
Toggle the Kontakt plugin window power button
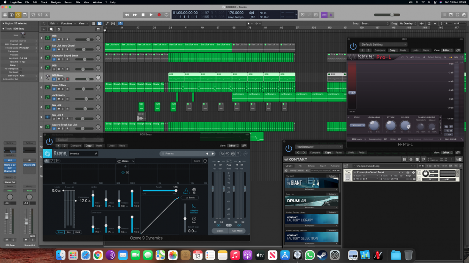coord(288,148)
